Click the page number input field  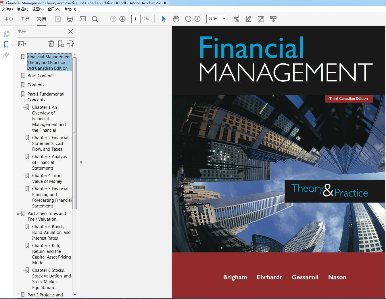point(136,19)
